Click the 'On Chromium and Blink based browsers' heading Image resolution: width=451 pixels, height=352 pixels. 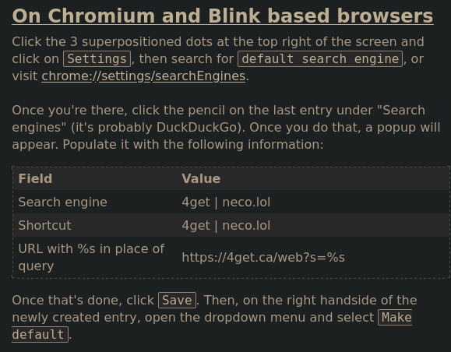click(223, 16)
